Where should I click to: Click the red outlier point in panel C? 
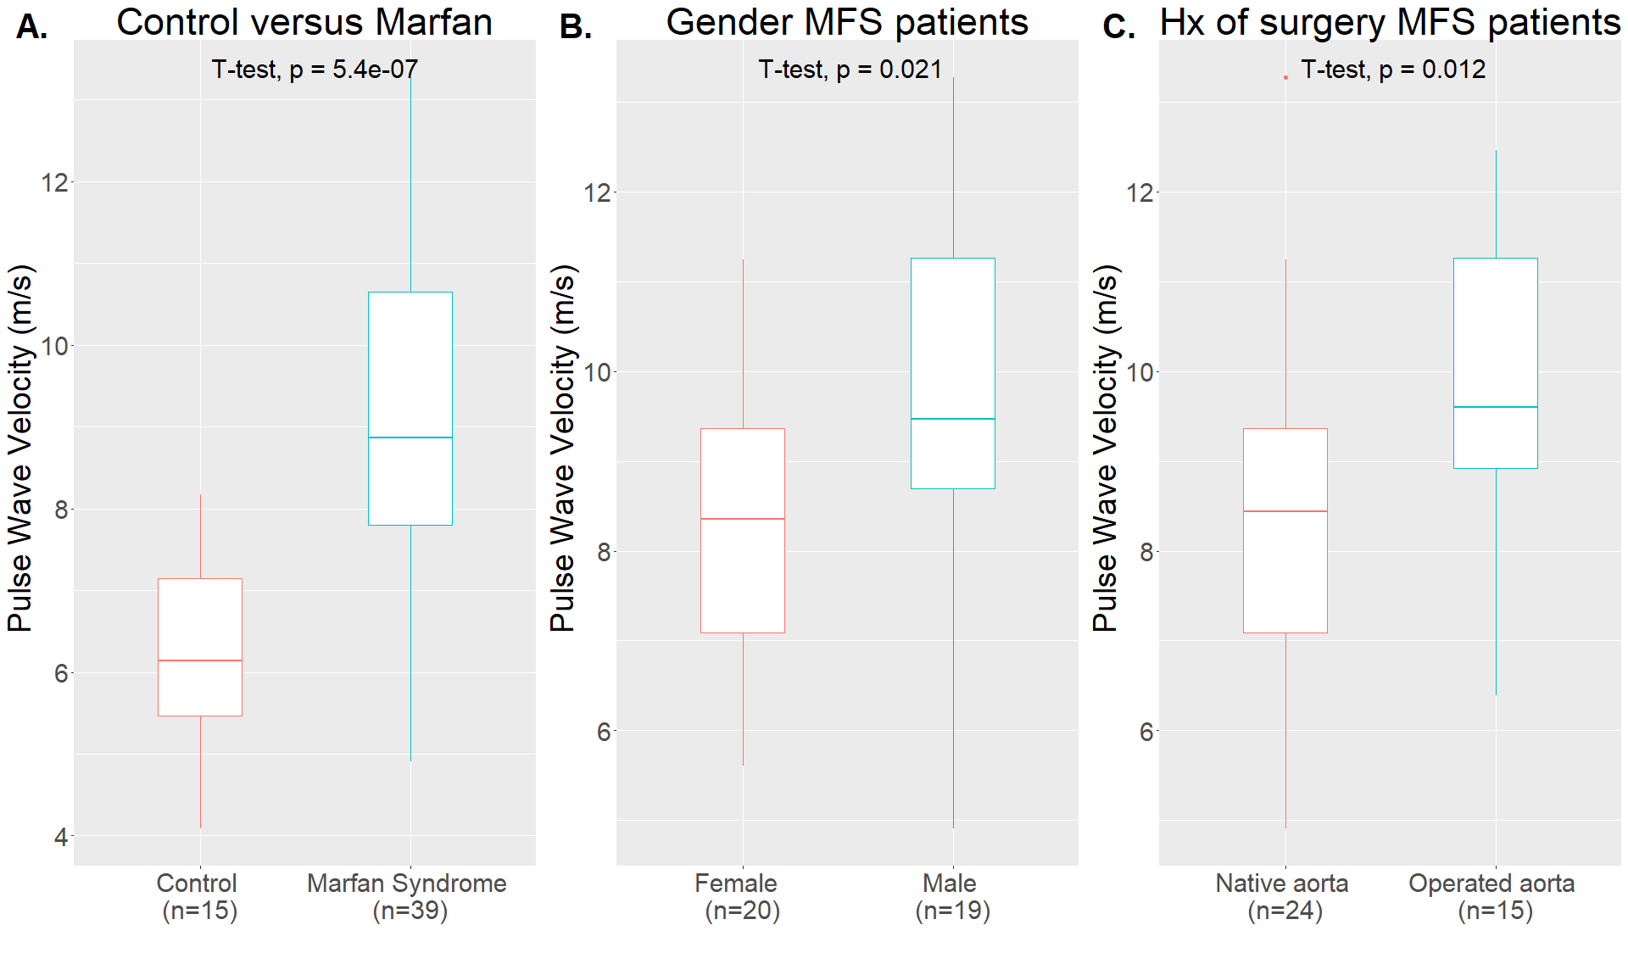coord(1285,78)
